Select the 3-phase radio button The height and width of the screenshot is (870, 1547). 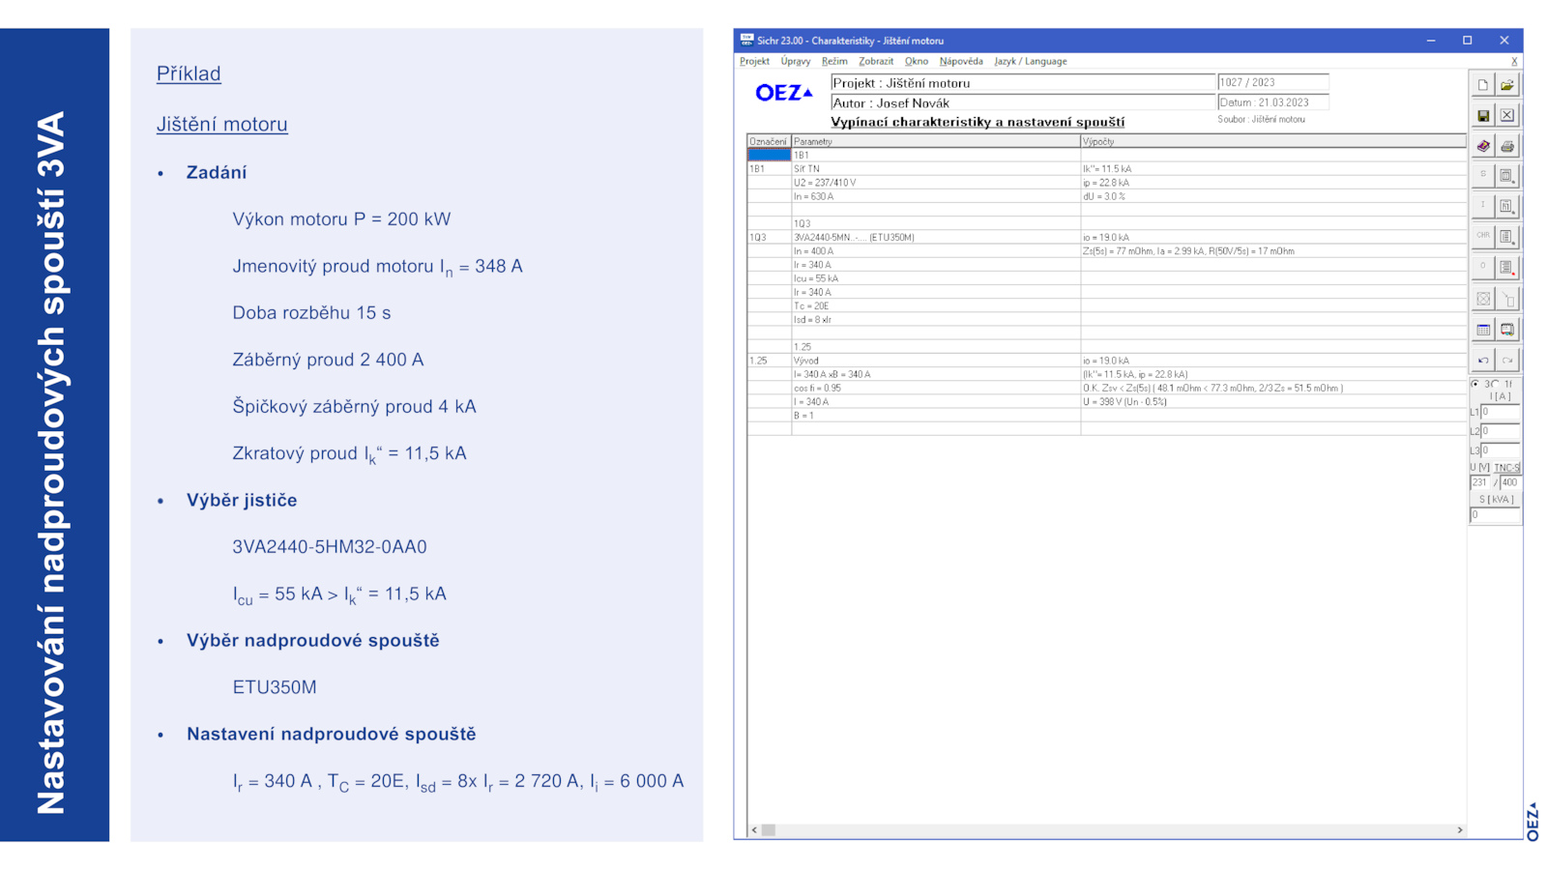click(1475, 384)
